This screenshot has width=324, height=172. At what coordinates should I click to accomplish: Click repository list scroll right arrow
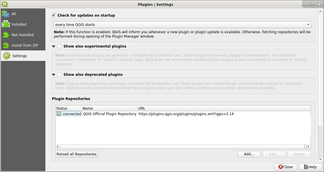pos(309,147)
